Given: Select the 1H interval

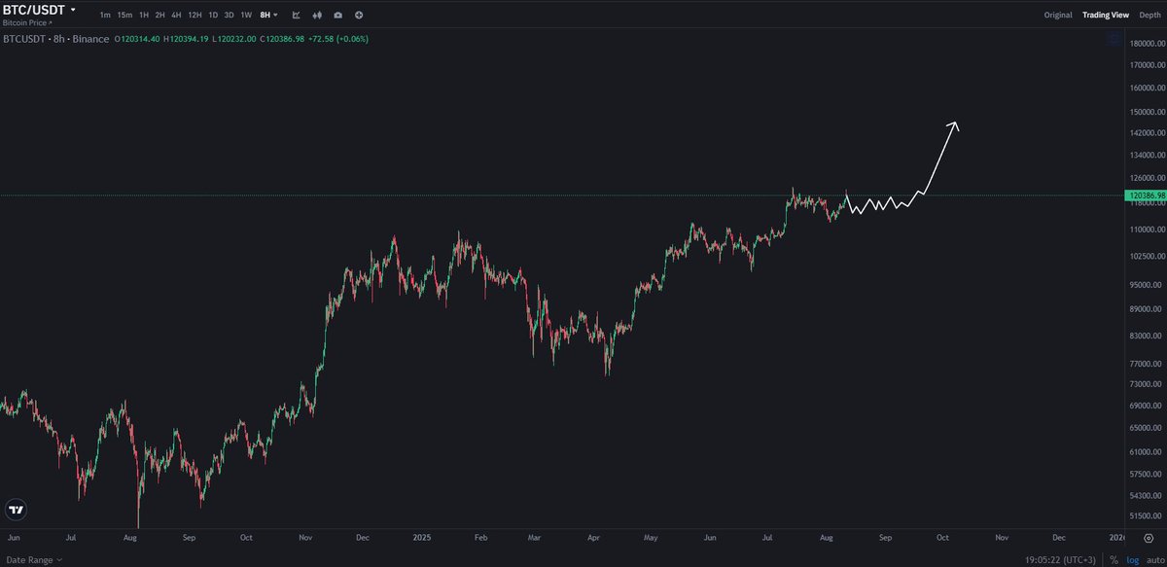Looking at the screenshot, I should (x=144, y=15).
